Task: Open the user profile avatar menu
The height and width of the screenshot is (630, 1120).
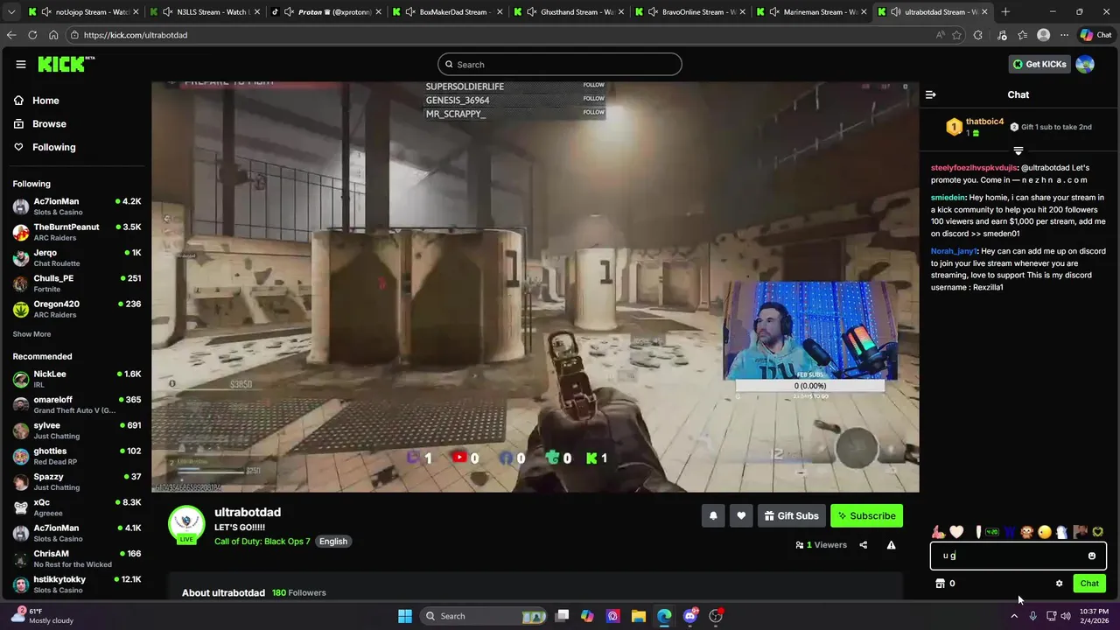Action: pyautogui.click(x=1085, y=64)
